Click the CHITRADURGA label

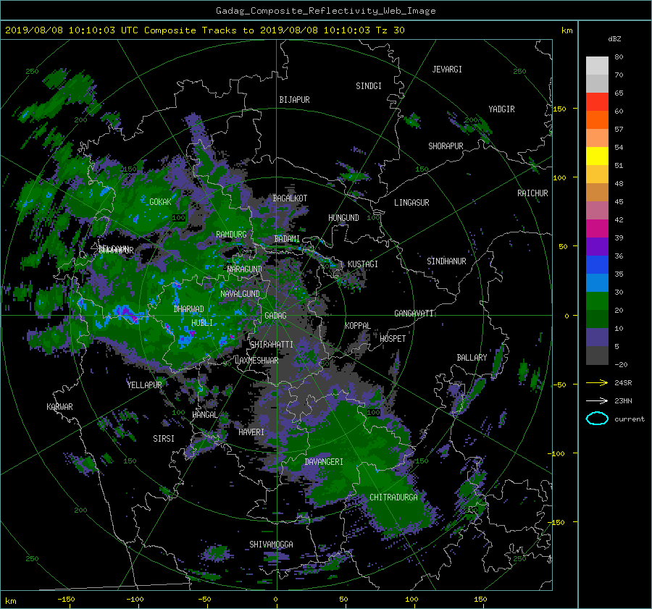pos(394,497)
